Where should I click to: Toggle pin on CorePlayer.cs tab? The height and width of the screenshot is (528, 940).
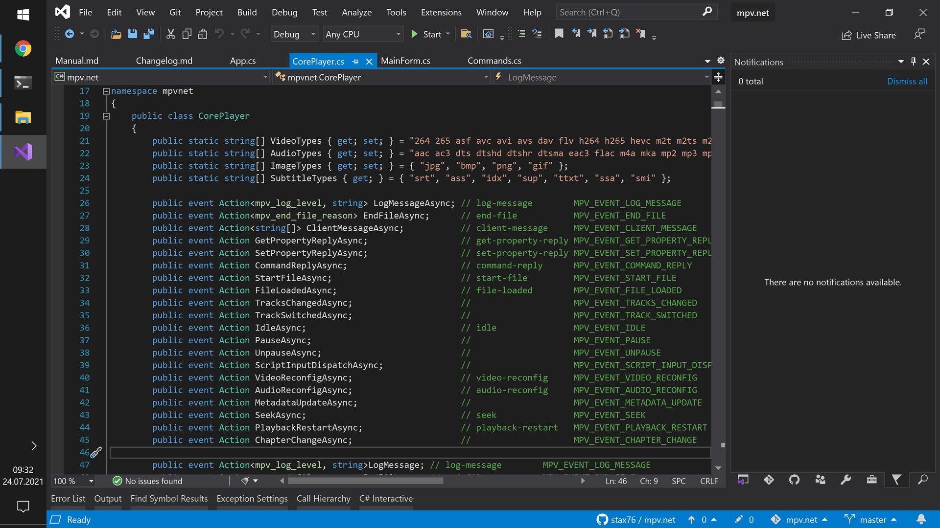[356, 62]
